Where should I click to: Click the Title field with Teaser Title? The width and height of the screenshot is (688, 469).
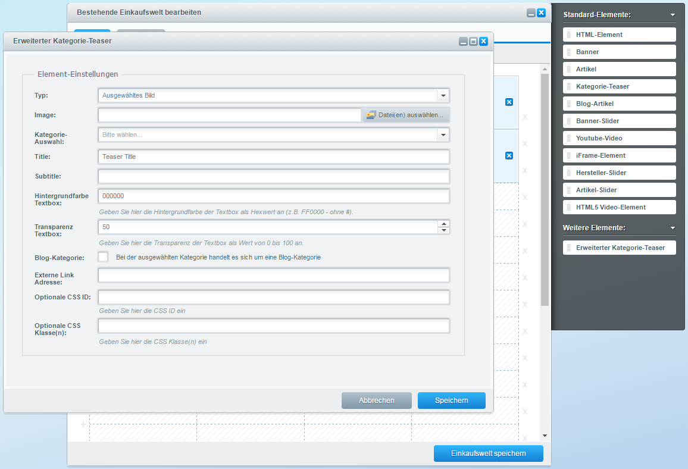274,157
